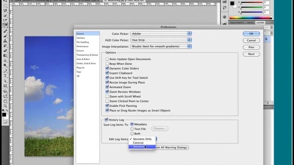Choose Detailed in Edit Log Items menu
Viewport: 294px width, 165px height.
click(x=142, y=147)
